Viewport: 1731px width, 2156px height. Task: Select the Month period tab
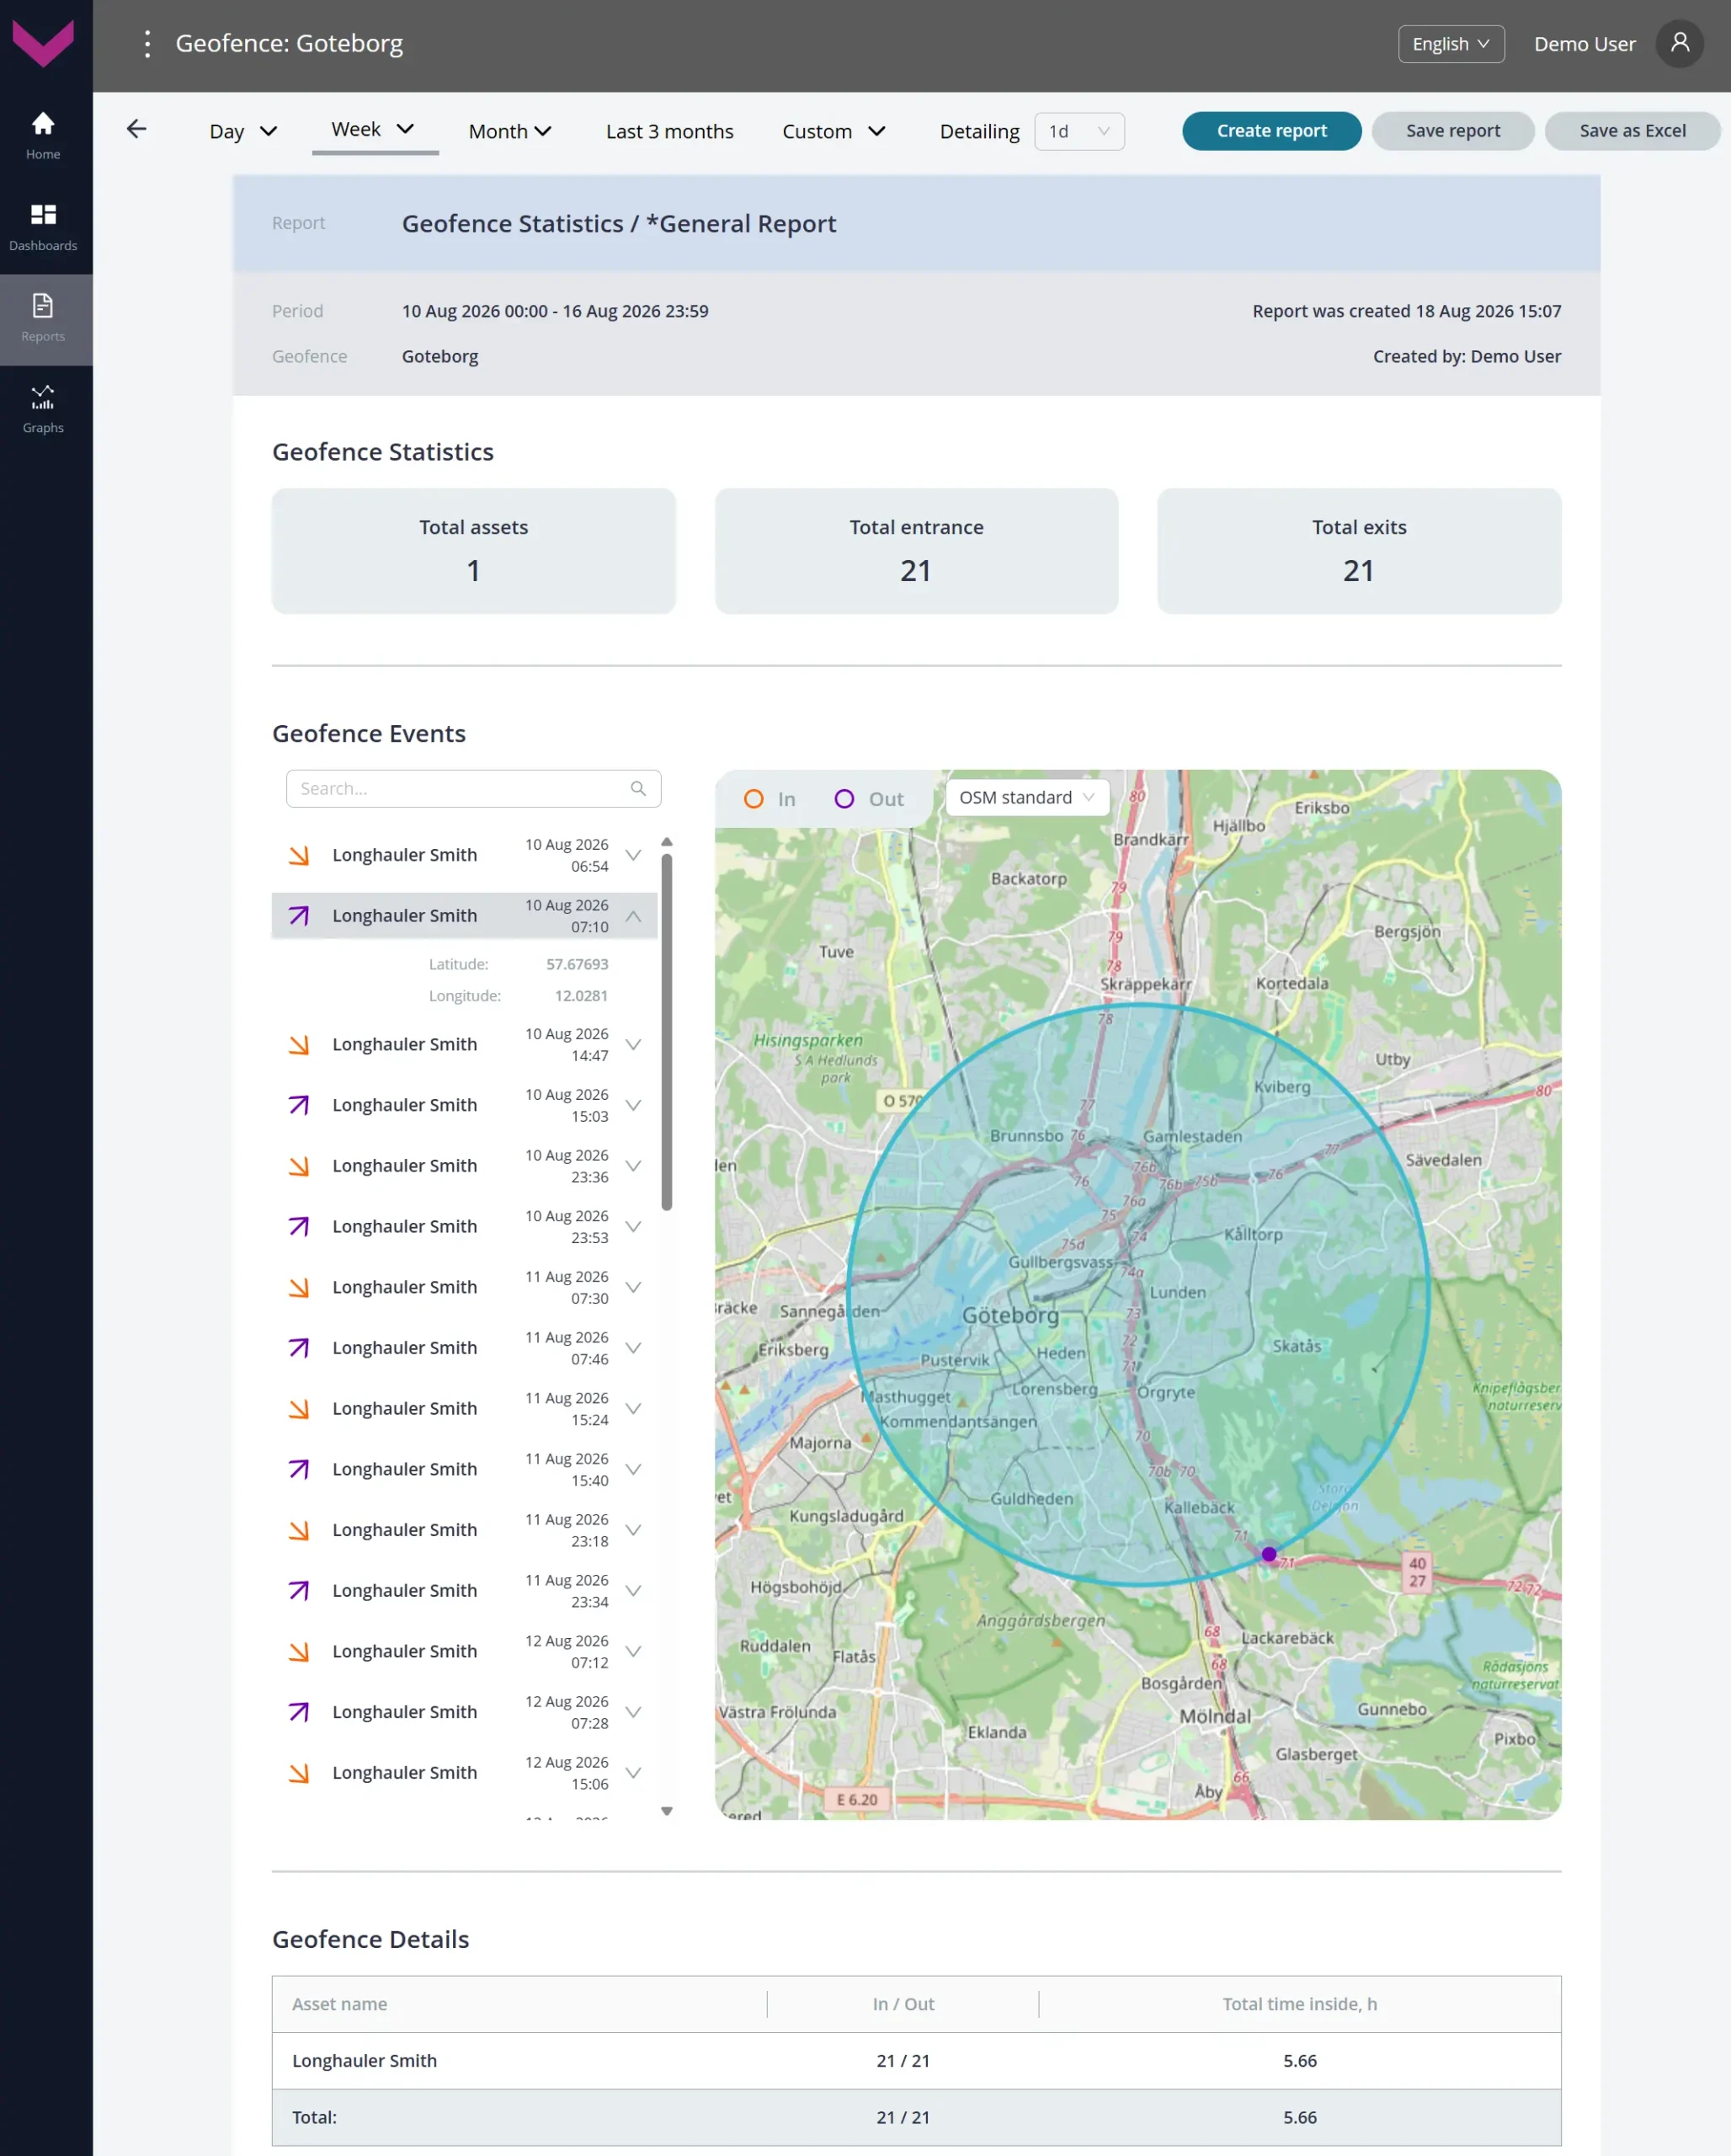tap(509, 131)
